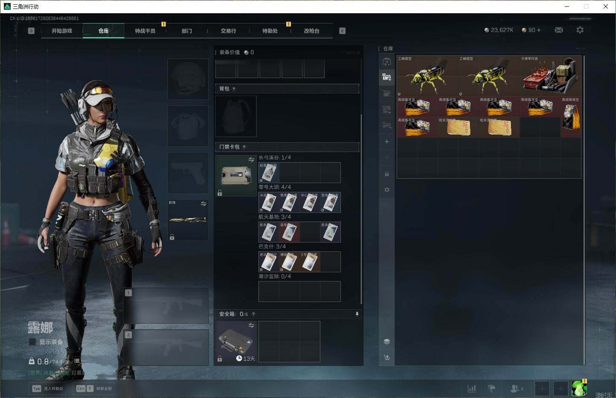
Task: Click the lock icon on the safe box
Action: (x=220, y=359)
